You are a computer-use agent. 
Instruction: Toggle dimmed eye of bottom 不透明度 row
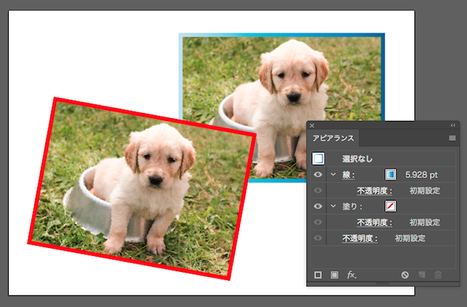pos(318,238)
